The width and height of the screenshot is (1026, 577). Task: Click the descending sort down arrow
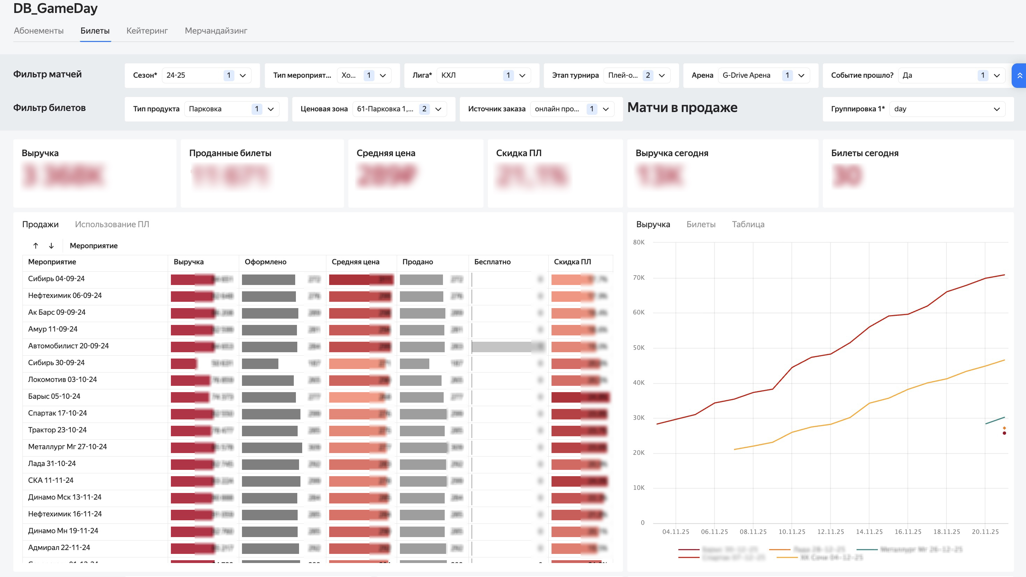(51, 246)
